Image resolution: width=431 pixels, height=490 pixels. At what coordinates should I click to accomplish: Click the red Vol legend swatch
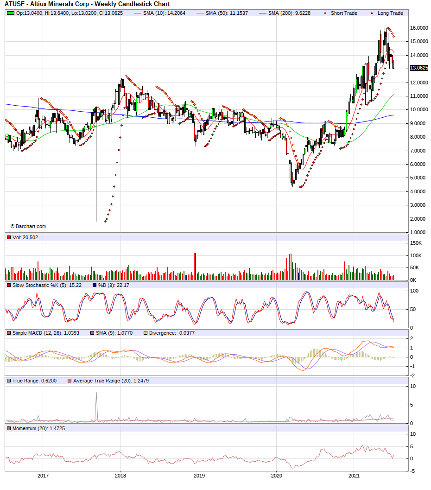click(9, 237)
